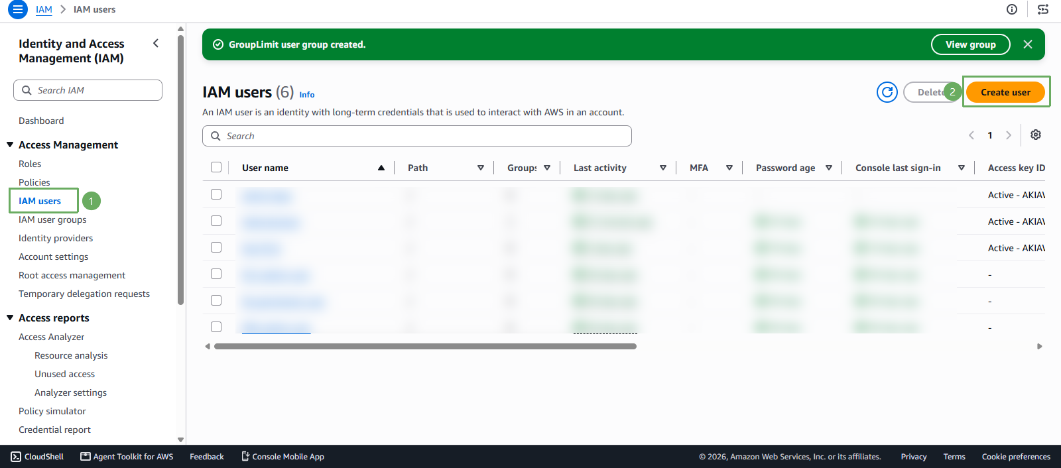The width and height of the screenshot is (1061, 468).
Task: Open the hamburger navigation menu
Action: point(18,9)
